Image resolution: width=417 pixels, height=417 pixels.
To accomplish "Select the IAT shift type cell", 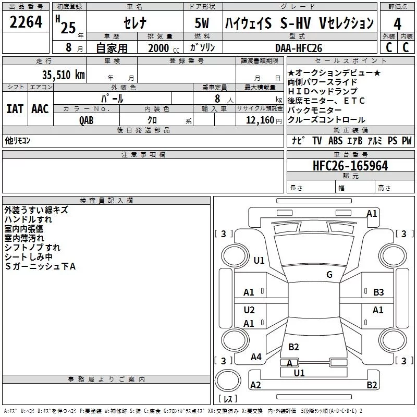I will click(15, 109).
